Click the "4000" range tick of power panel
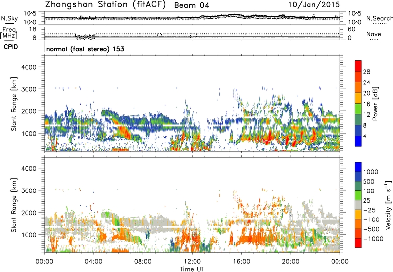Screen dimensions: 393x272 point(29,67)
